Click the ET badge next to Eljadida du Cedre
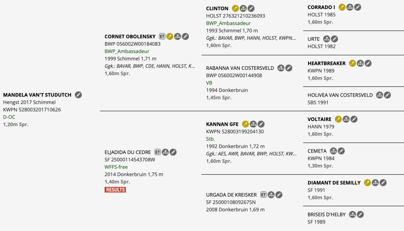Image resolution: width=404 pixels, height=231 pixels. (x=158, y=152)
